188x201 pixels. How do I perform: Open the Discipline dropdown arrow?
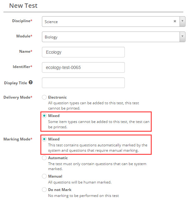coord(182,22)
